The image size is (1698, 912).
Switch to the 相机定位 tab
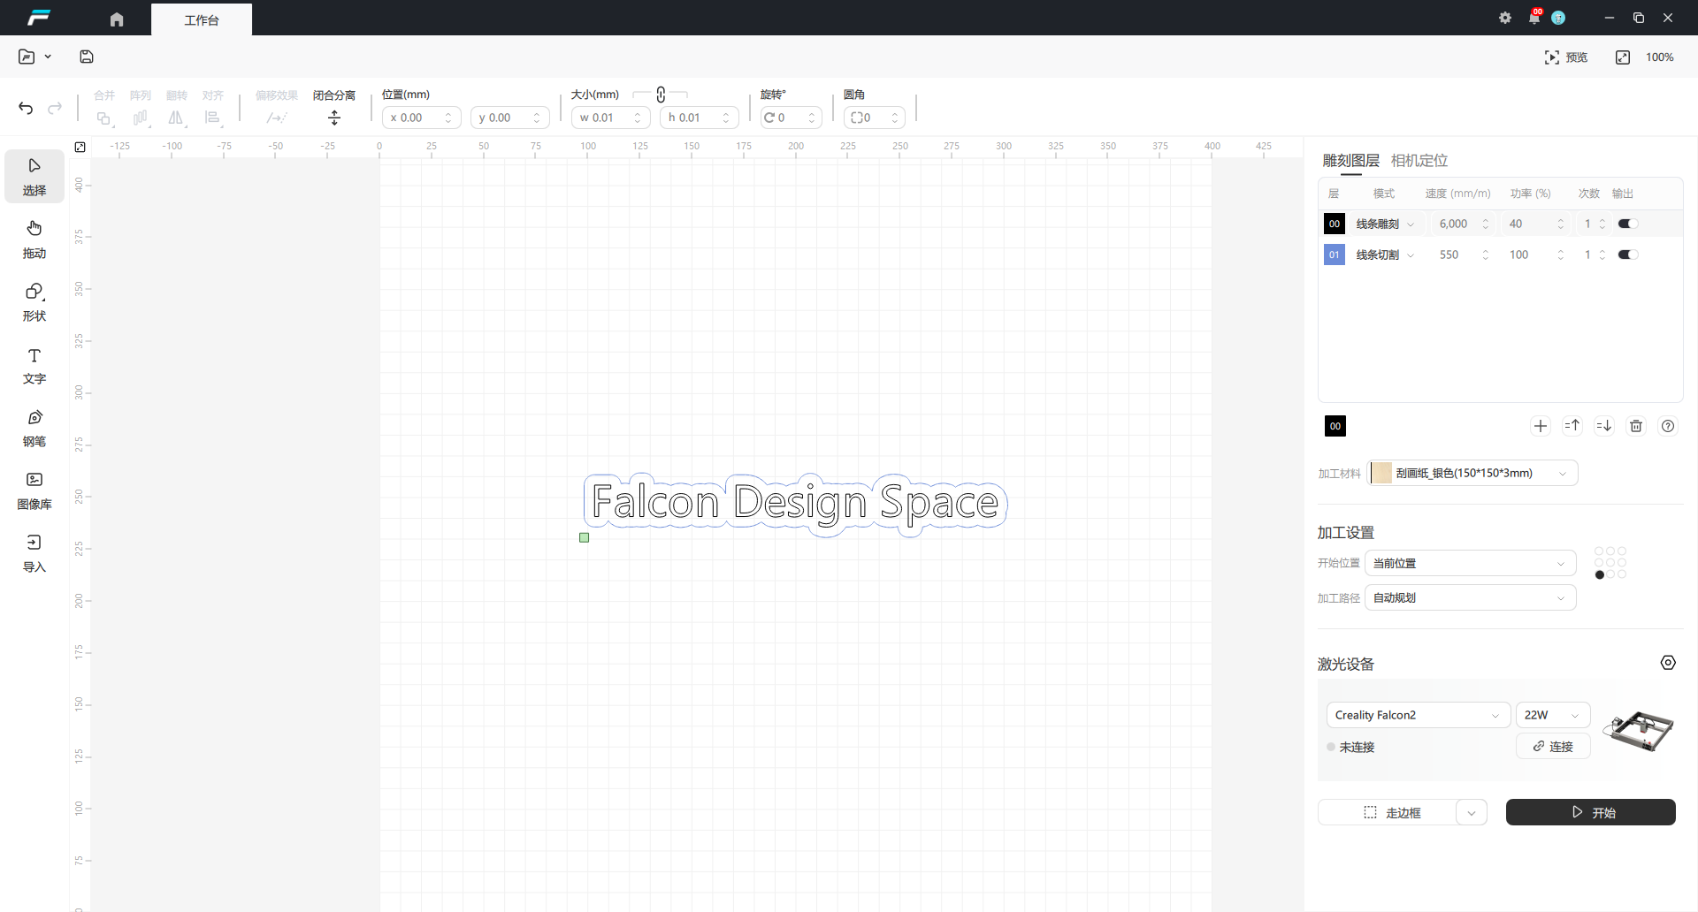pos(1419,160)
